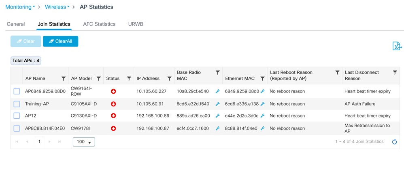Filter the Ethernet MAC column
Viewport: 404px width, 172px height.
click(x=262, y=79)
